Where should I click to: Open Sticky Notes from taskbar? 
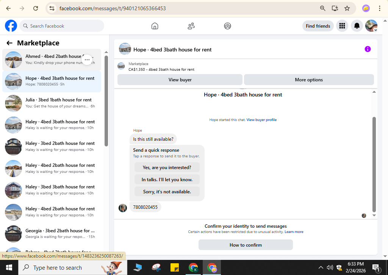tap(174, 267)
